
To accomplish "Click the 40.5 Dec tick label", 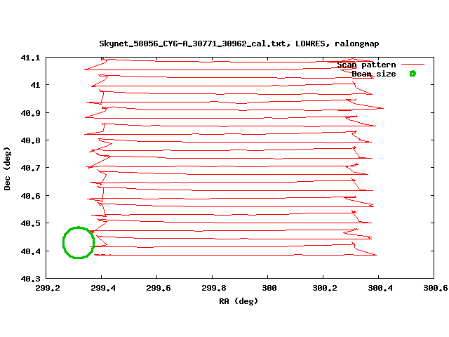I will [30, 223].
